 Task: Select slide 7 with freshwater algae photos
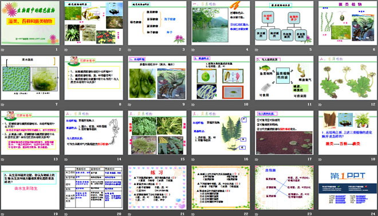(x=30, y=78)
